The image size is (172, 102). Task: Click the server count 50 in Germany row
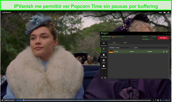pyautogui.click(x=164, y=52)
